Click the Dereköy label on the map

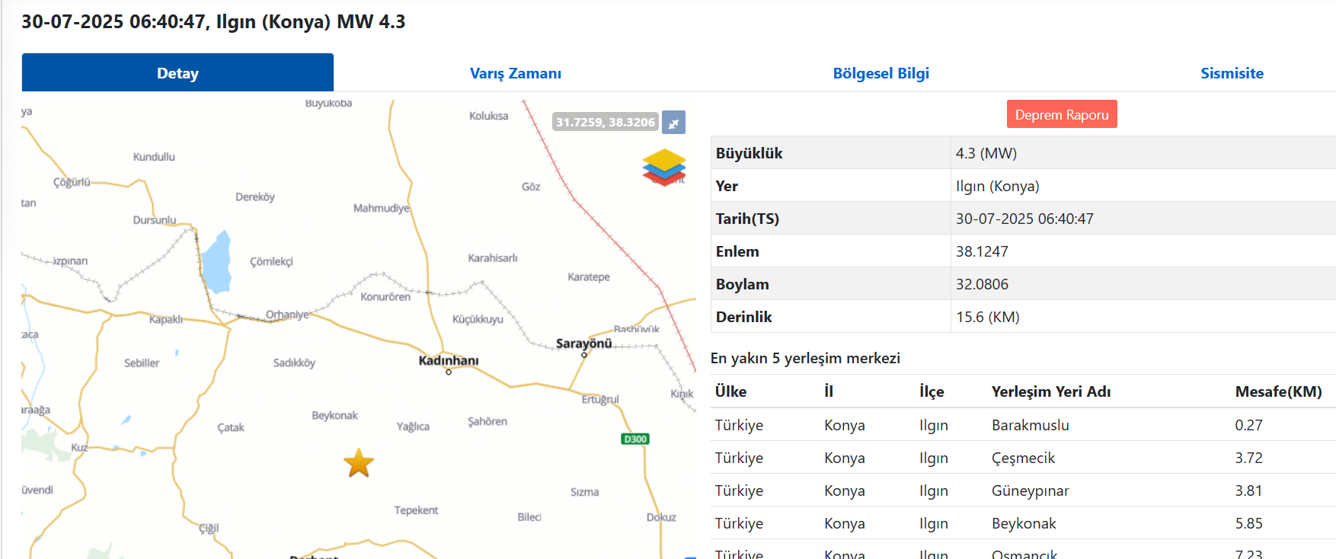coord(255,196)
